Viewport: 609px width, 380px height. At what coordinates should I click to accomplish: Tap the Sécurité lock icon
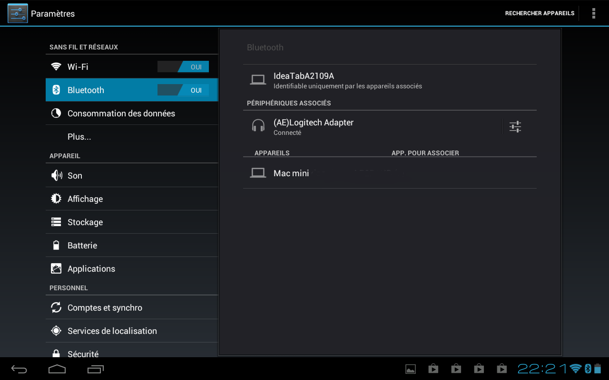click(56, 354)
